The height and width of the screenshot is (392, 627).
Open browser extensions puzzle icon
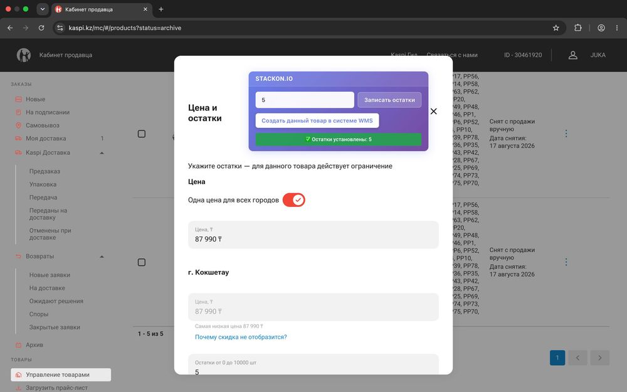tap(578, 28)
